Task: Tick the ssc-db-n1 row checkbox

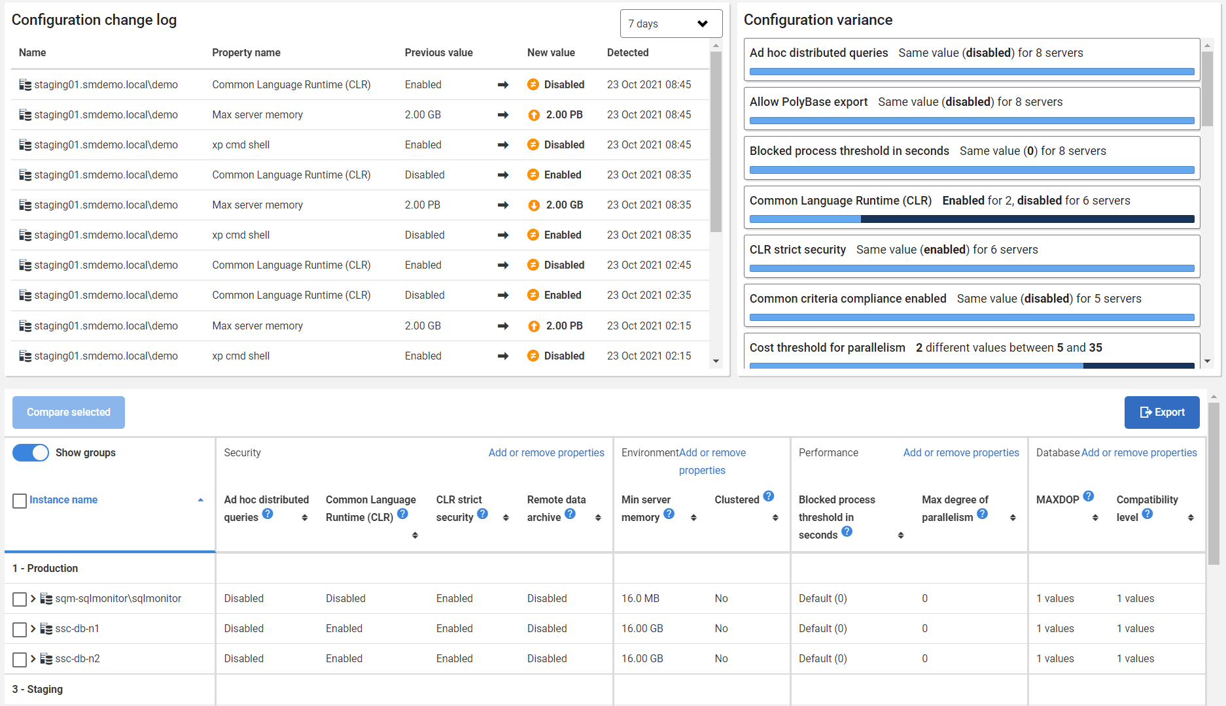Action: pos(20,630)
